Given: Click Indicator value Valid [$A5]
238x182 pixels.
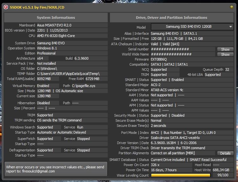Looking at the screenshot, I should 171,44.
